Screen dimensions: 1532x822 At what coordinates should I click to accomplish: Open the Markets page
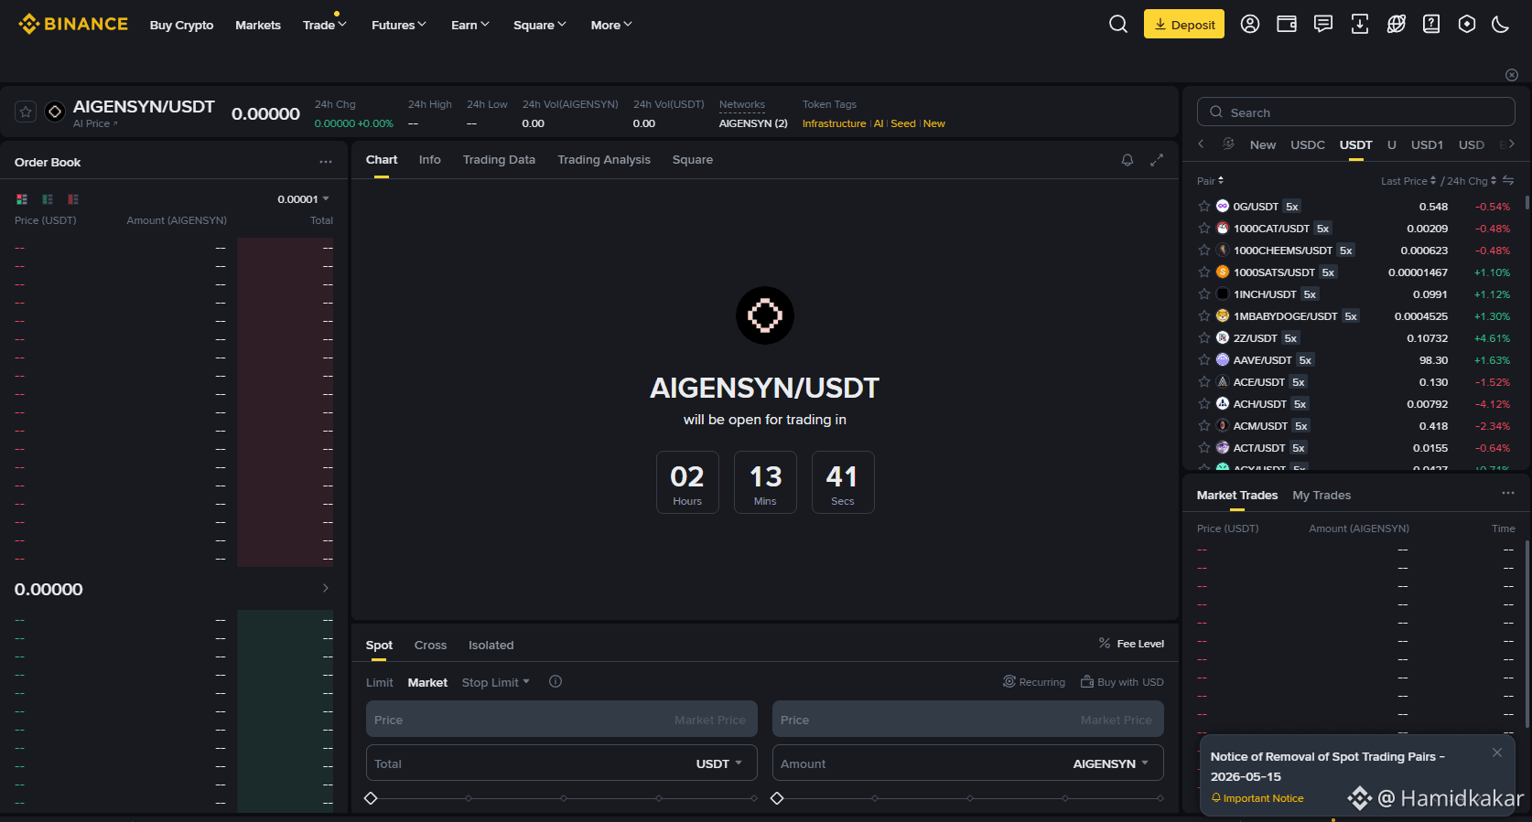click(x=258, y=25)
